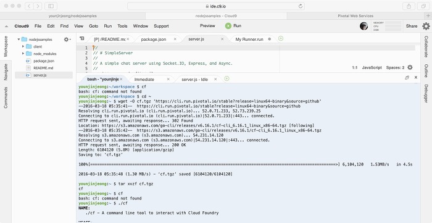Reload page in Safari address bar

[x=301, y=6]
